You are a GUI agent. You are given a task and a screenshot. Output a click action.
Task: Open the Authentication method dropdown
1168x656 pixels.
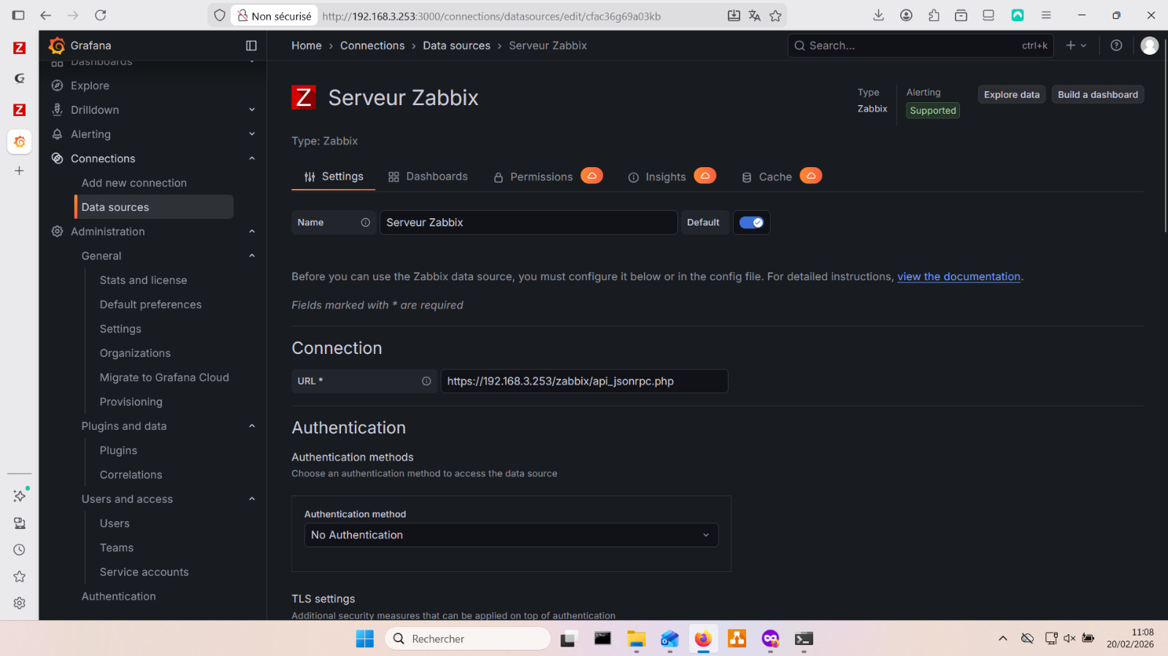511,535
